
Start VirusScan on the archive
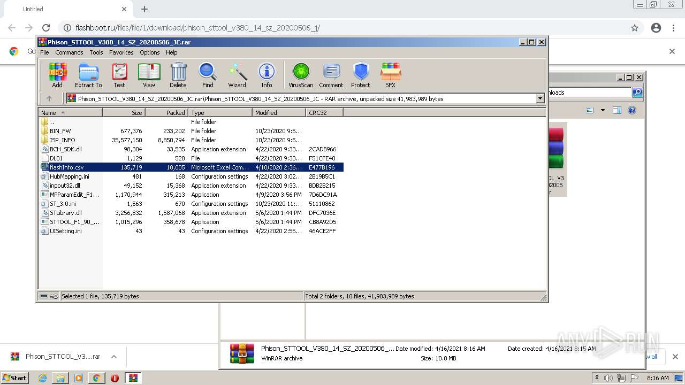301,75
